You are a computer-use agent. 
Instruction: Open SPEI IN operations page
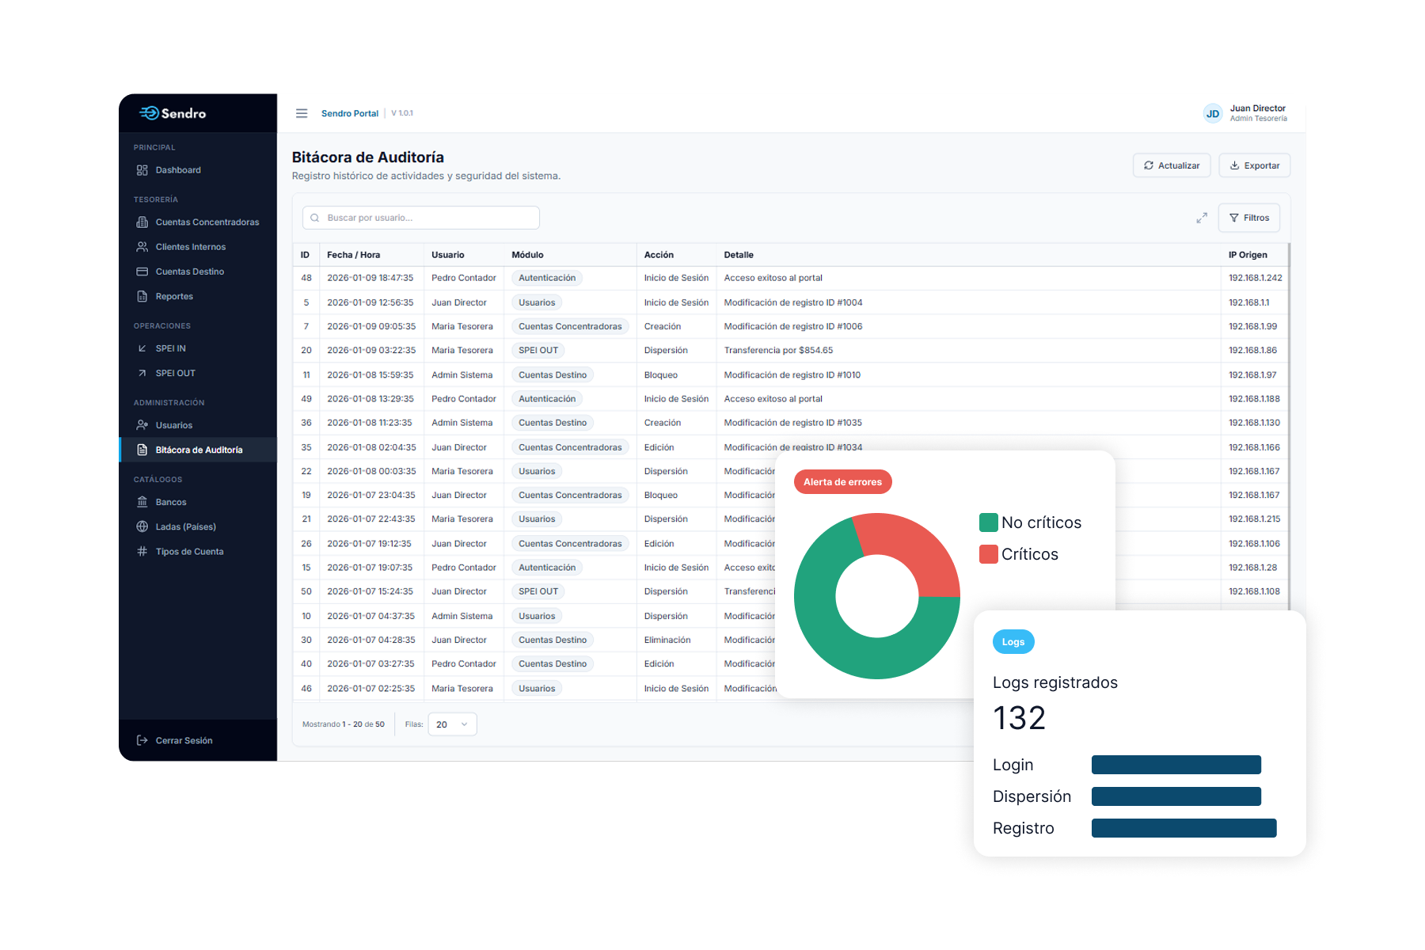pyautogui.click(x=170, y=348)
